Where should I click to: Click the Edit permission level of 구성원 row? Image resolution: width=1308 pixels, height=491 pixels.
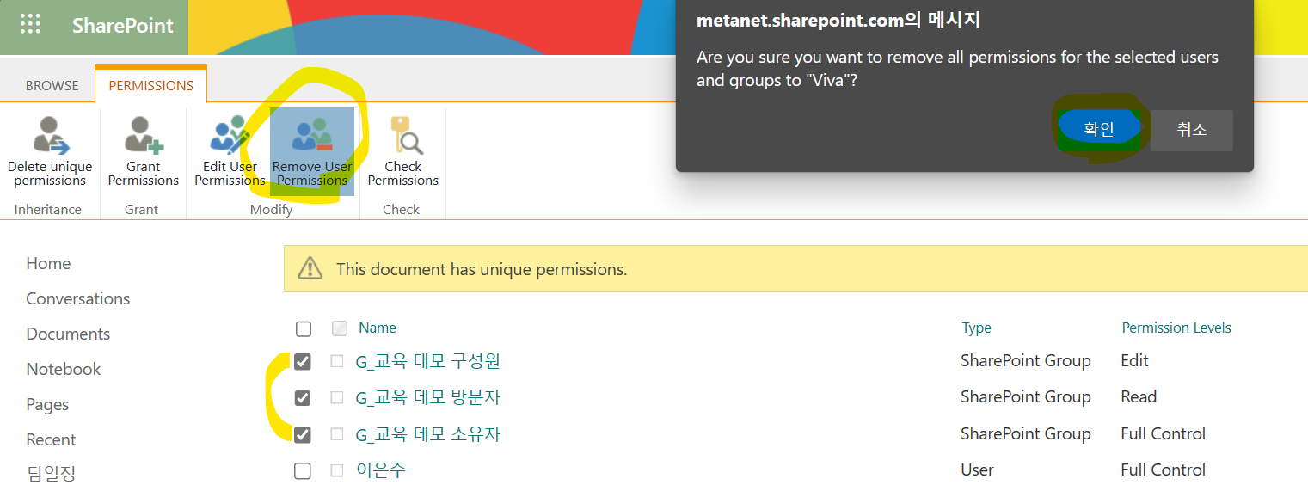[x=1134, y=360]
